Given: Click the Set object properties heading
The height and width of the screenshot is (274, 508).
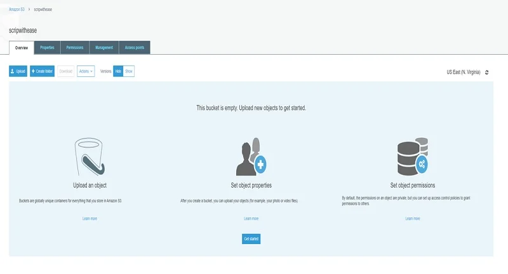Looking at the screenshot, I should pos(251,185).
